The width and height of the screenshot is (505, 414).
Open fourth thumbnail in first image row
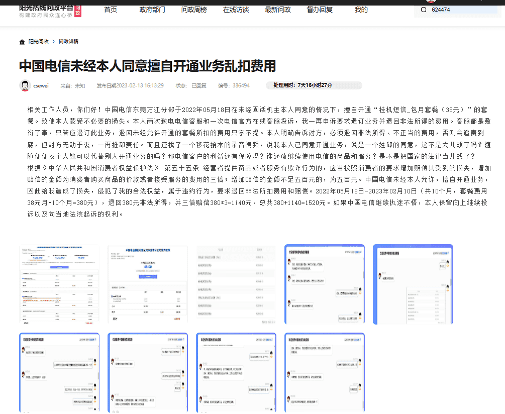tap(325, 284)
